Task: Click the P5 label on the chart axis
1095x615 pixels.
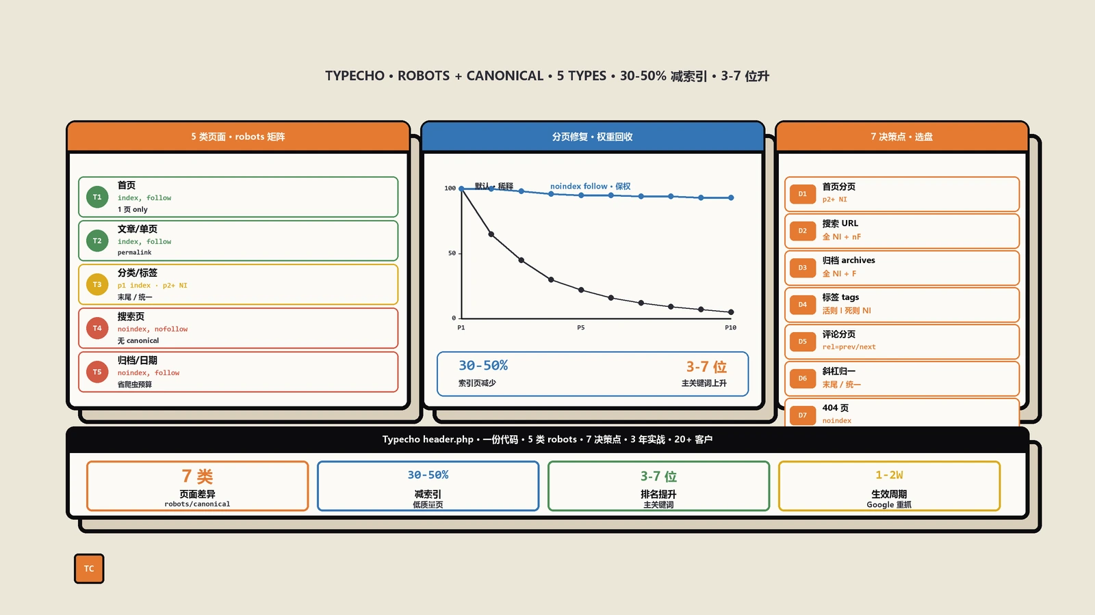Action: [581, 328]
